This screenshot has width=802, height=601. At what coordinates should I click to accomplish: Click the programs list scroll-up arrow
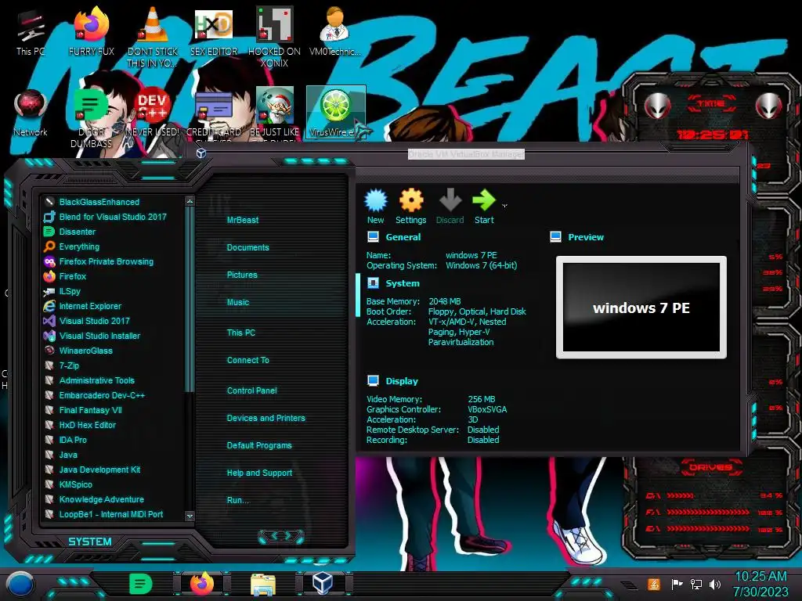[x=190, y=201]
